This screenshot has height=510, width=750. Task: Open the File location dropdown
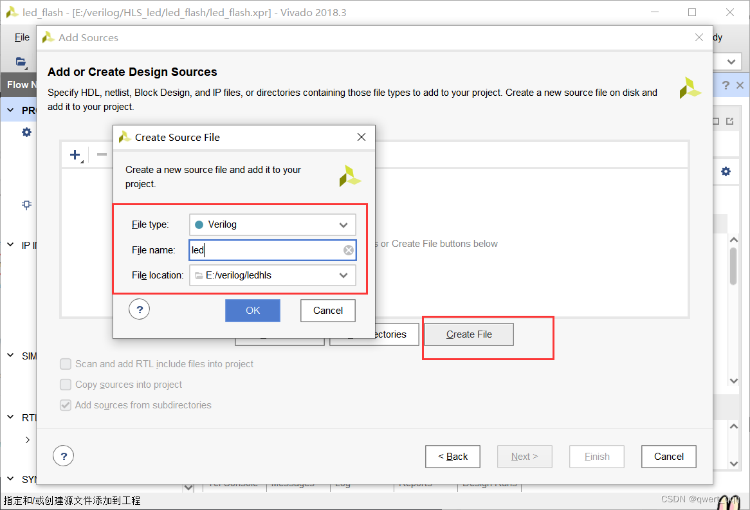(x=273, y=275)
